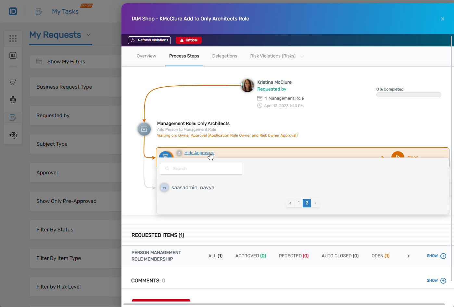Image resolution: width=454 pixels, height=307 pixels.
Task: Show Person Management Role Membership items
Action: tap(436, 256)
